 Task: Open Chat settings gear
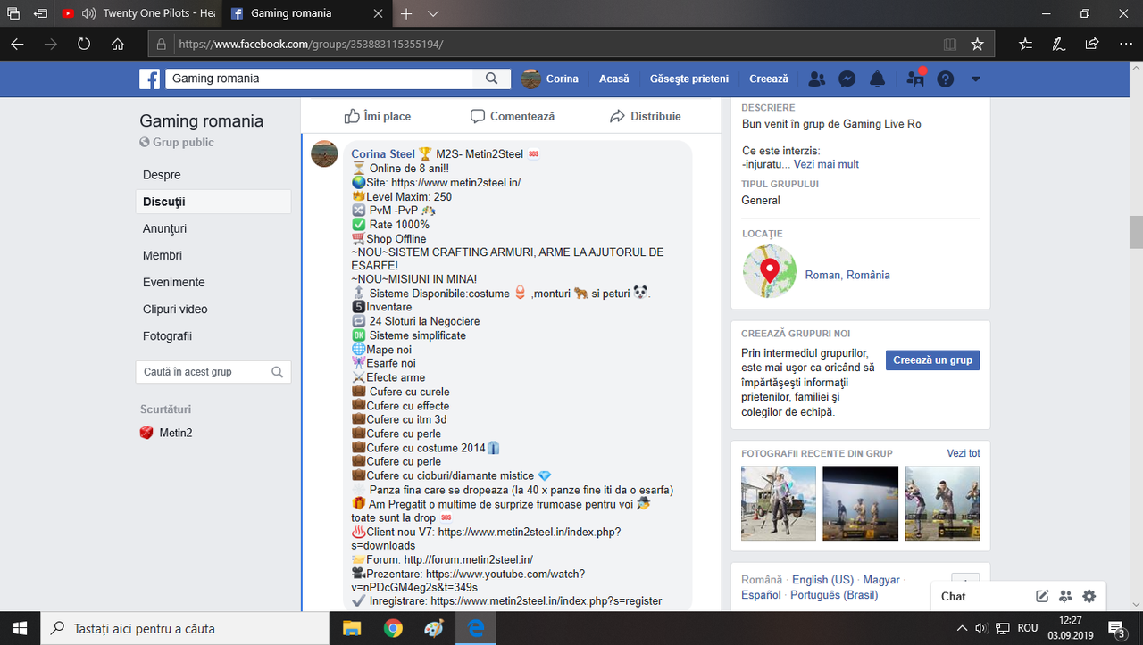click(x=1089, y=596)
